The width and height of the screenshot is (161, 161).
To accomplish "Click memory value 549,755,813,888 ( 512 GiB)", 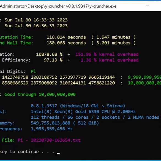I will pos(65,123).
